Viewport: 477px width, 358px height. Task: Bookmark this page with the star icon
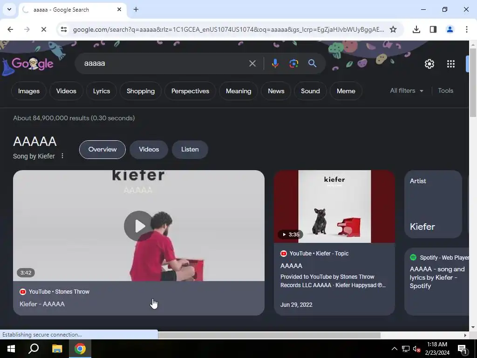(x=393, y=29)
